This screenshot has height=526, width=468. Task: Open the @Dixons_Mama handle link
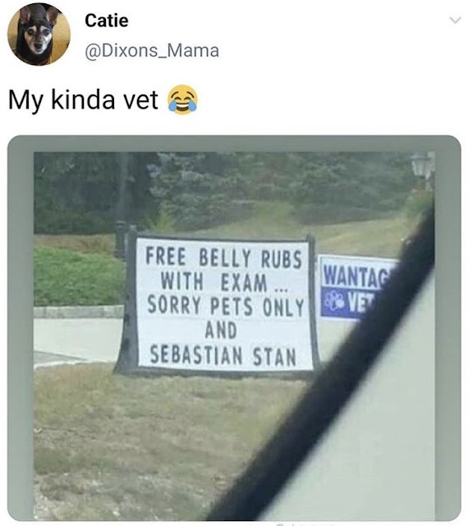coord(152,51)
